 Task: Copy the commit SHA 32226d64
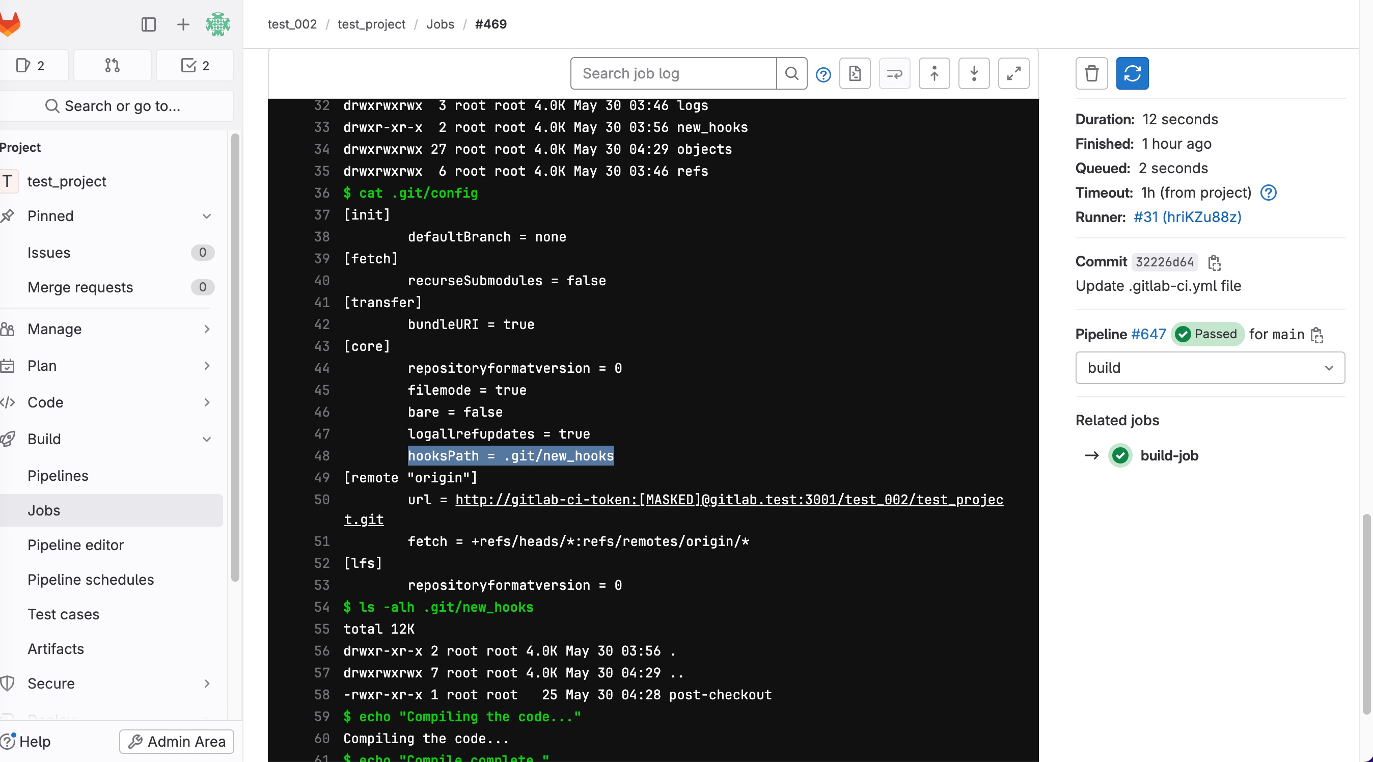(x=1214, y=262)
